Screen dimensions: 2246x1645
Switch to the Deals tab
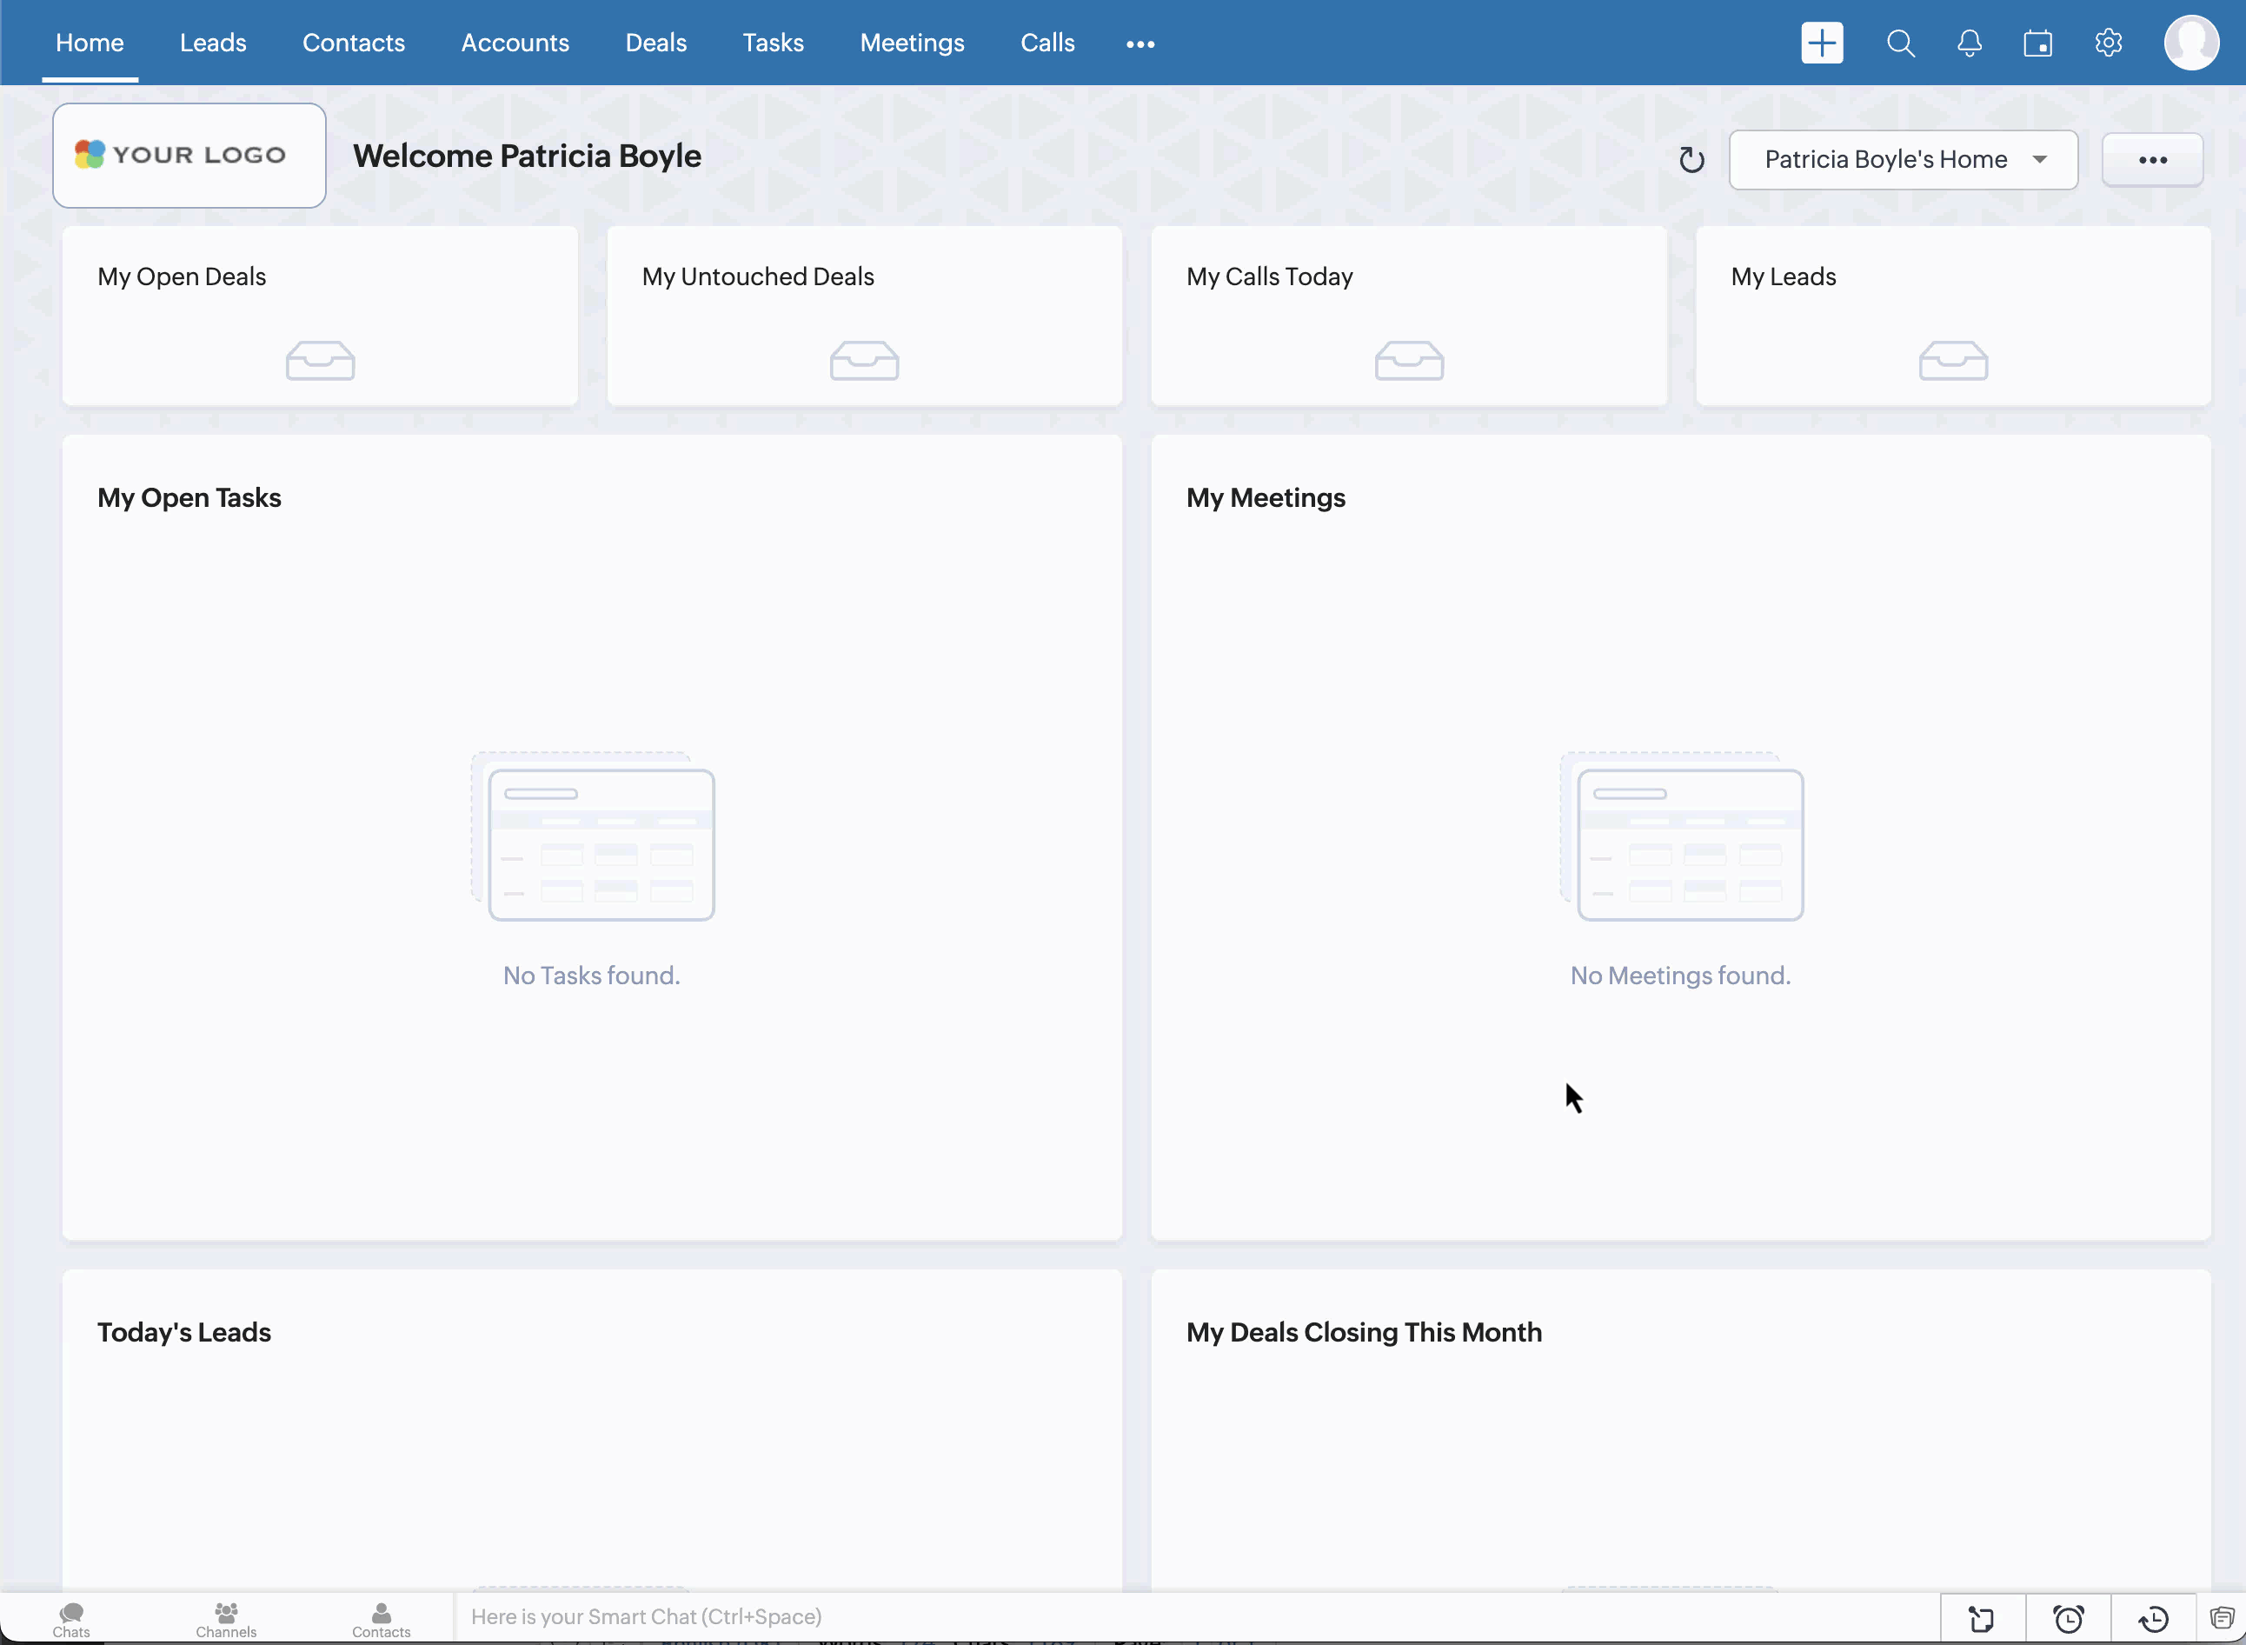(x=655, y=43)
